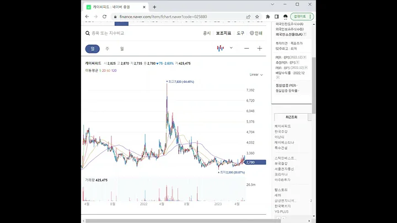Viewport: 397px width, 223px height.
Task: Open a new browser tab with the plus icon
Action: [154, 7]
